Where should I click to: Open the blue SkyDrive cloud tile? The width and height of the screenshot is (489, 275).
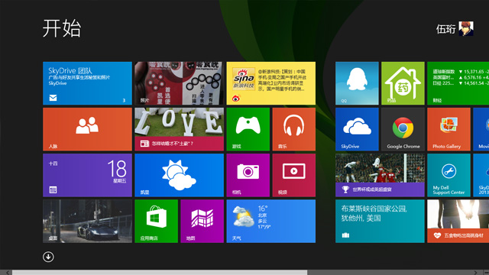[x=357, y=129]
